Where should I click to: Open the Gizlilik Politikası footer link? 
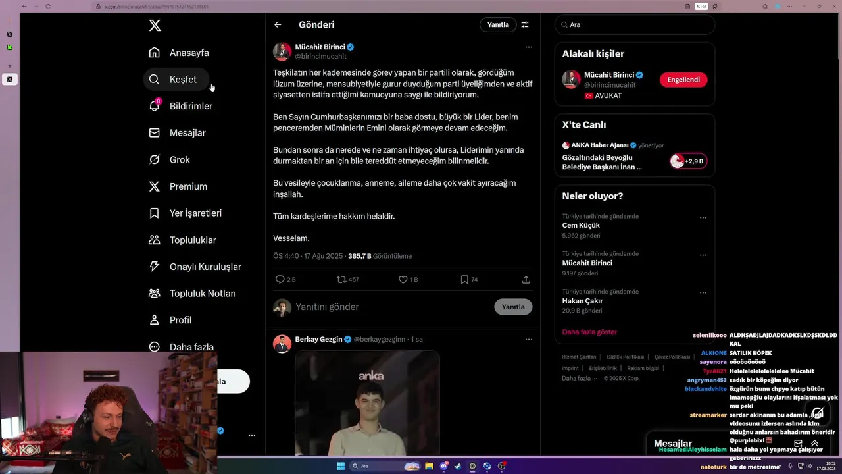625,357
